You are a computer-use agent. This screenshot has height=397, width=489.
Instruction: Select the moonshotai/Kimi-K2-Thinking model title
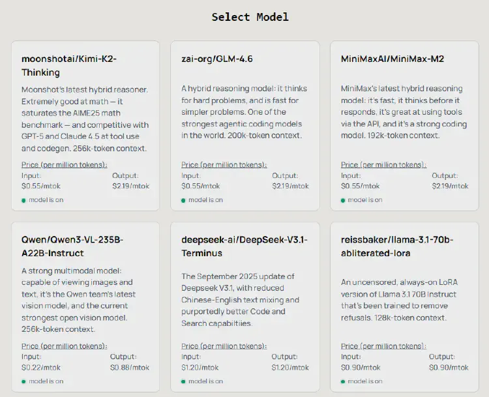pos(69,65)
